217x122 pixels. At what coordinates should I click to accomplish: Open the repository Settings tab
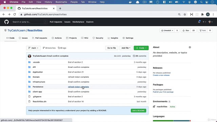[128, 38]
